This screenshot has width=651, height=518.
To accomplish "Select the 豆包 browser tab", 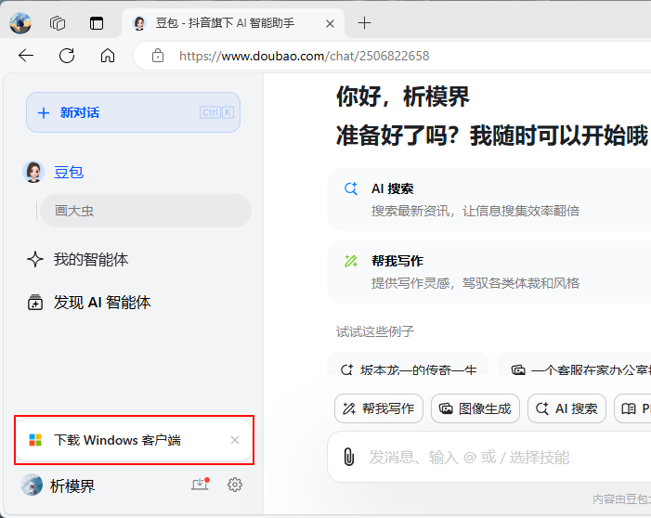I will tap(233, 23).
